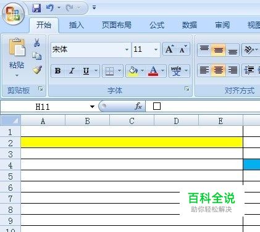Click the Select All corner button
The height and width of the screenshot is (232, 260).
click(10, 121)
